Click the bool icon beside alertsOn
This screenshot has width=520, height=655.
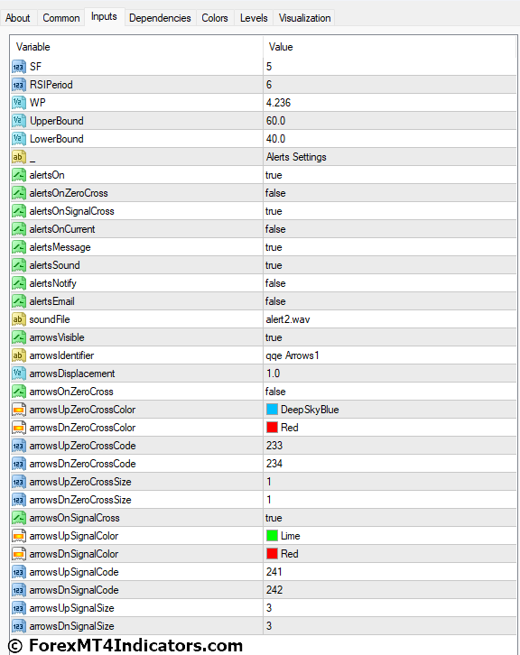point(19,175)
